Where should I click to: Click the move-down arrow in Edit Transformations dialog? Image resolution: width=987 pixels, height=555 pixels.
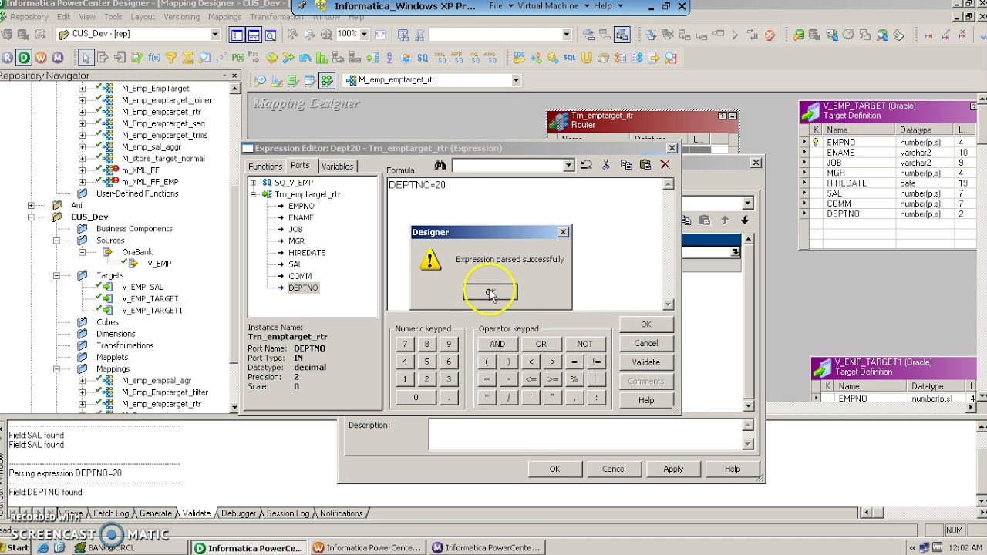click(745, 220)
